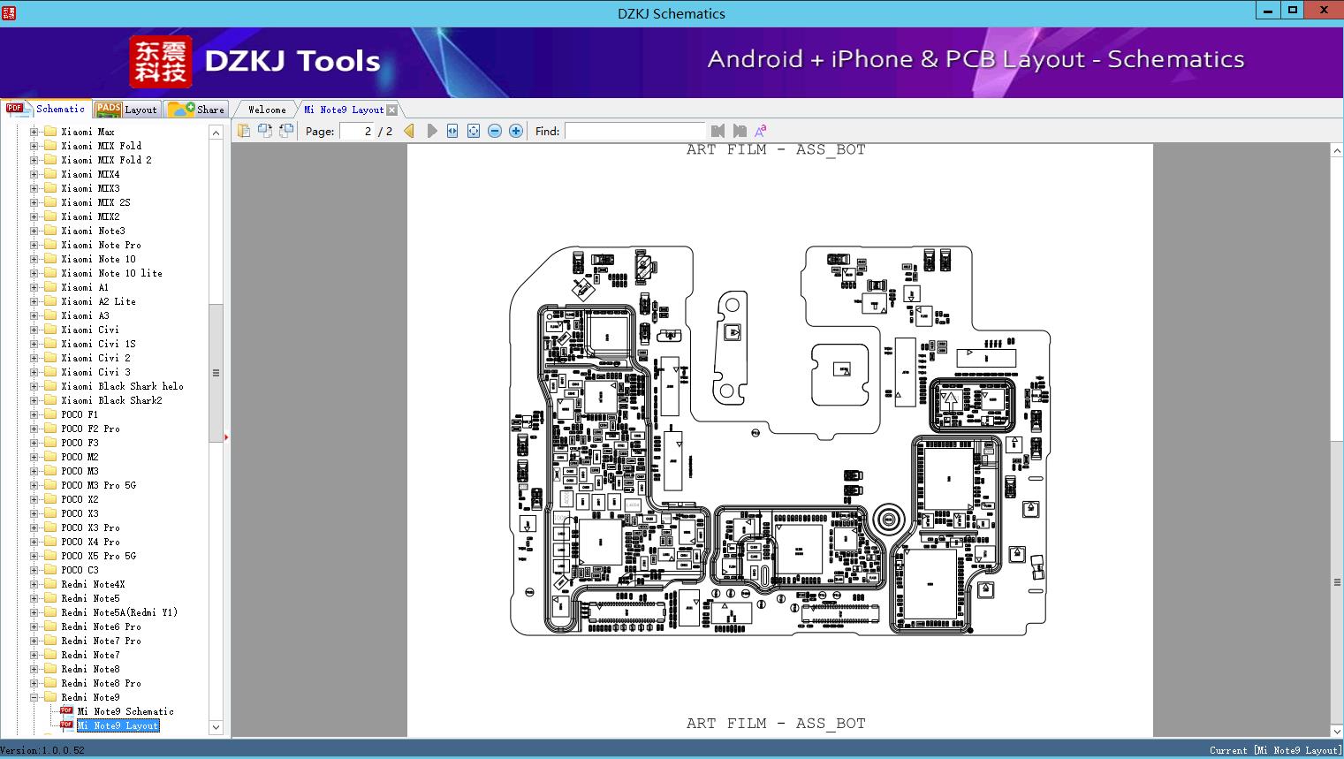The height and width of the screenshot is (759, 1344).
Task: Open Mi Note9 Schematic file
Action: pos(125,711)
